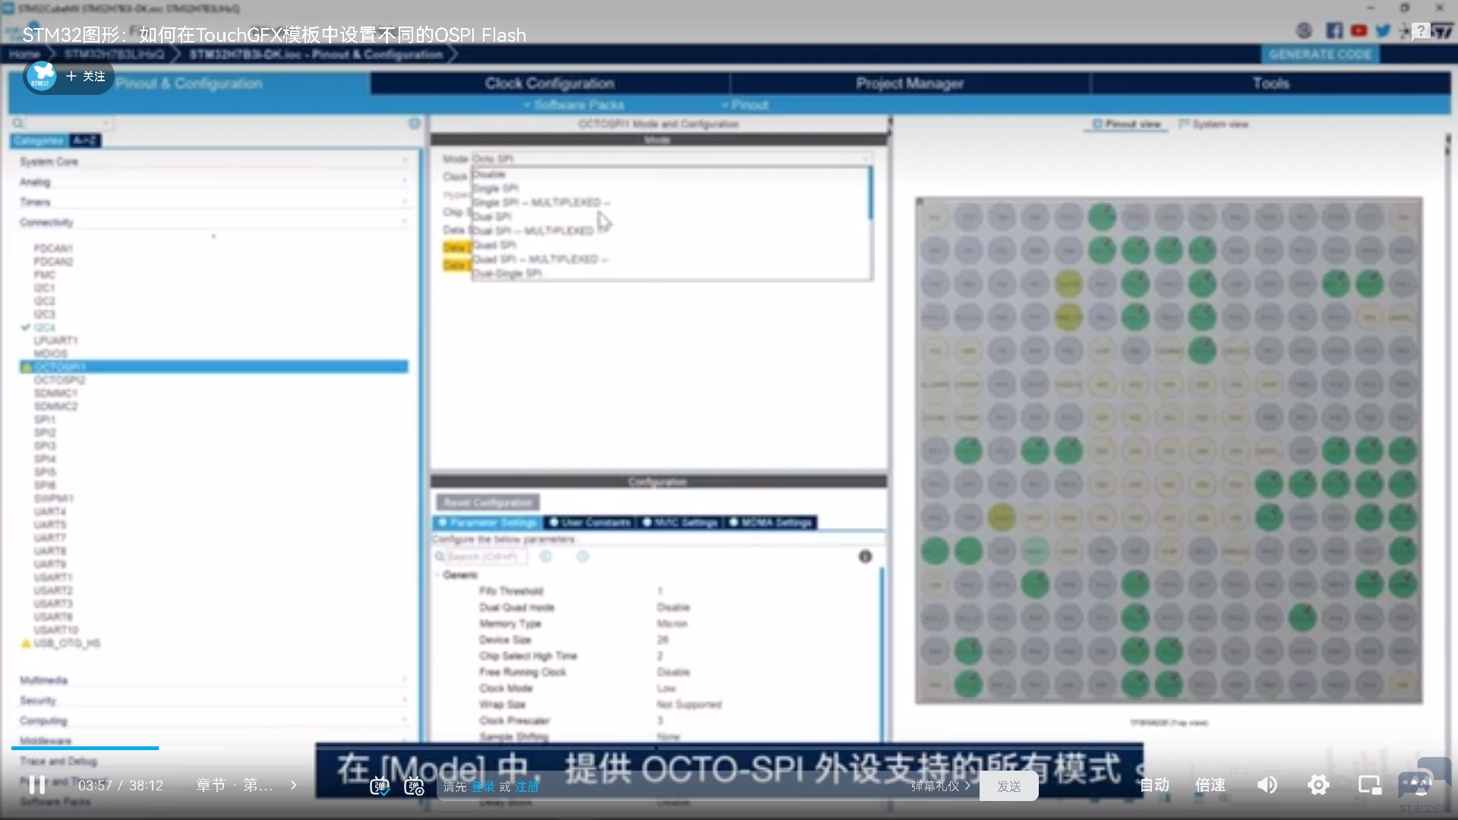Expand the chapter list 章节

click(247, 785)
